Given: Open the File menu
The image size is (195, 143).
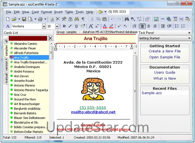Looking at the screenshot, I should pos(9,12).
